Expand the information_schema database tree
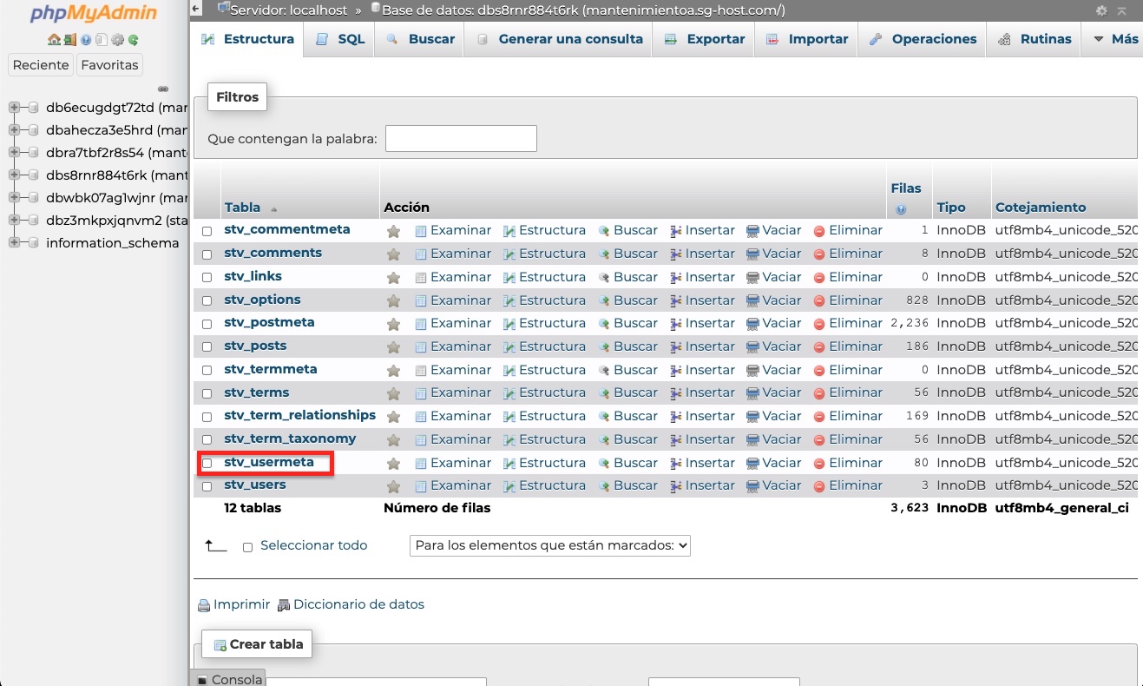Screen dimensions: 1143x686 pos(14,243)
